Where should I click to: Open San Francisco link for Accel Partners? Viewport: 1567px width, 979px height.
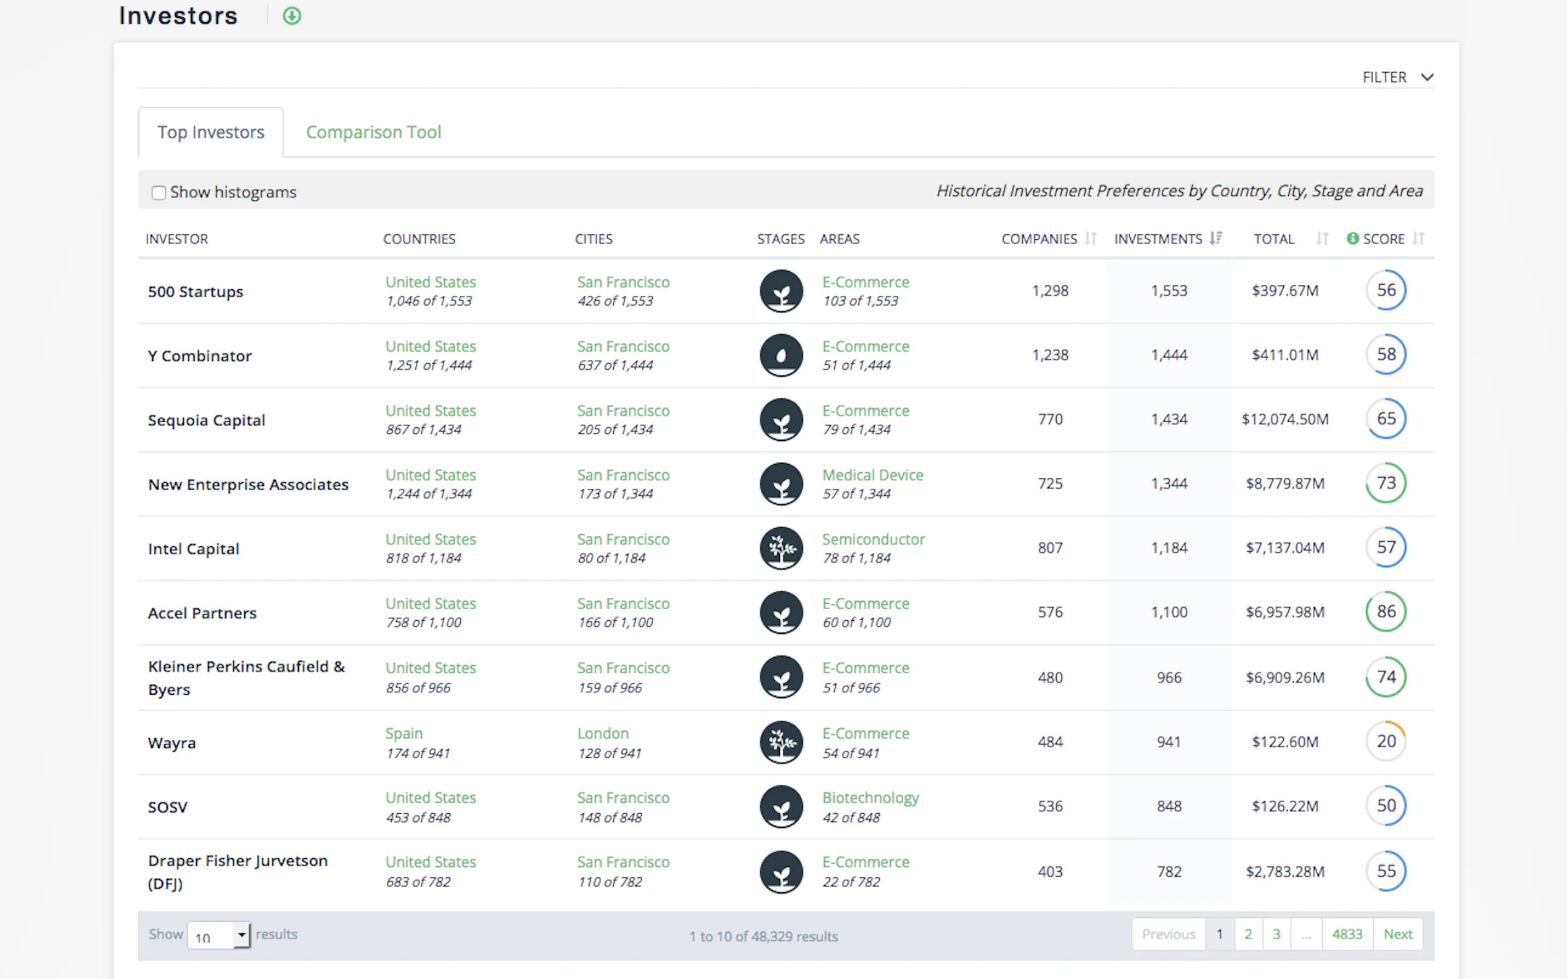point(623,604)
